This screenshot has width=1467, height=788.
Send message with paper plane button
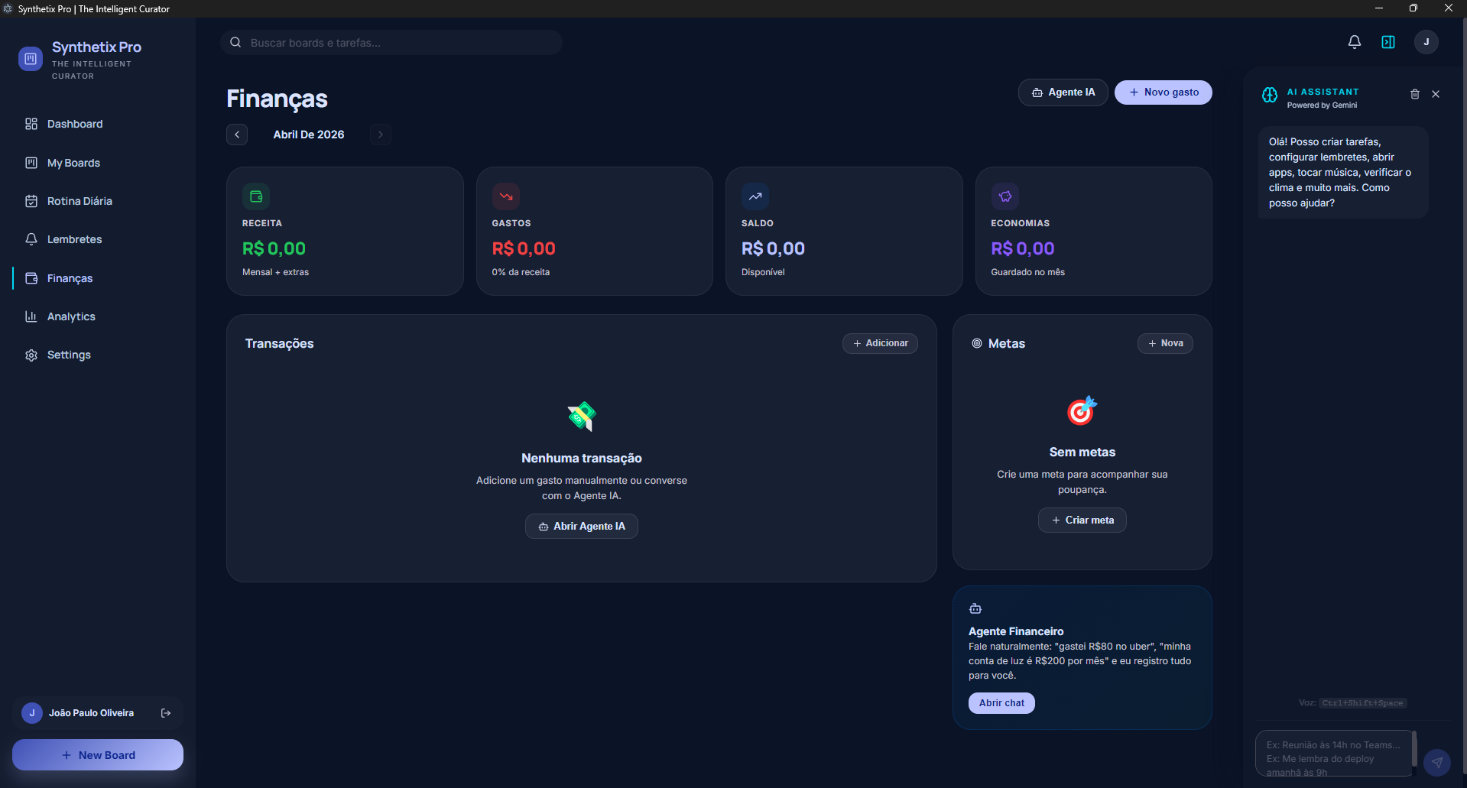coord(1437,762)
